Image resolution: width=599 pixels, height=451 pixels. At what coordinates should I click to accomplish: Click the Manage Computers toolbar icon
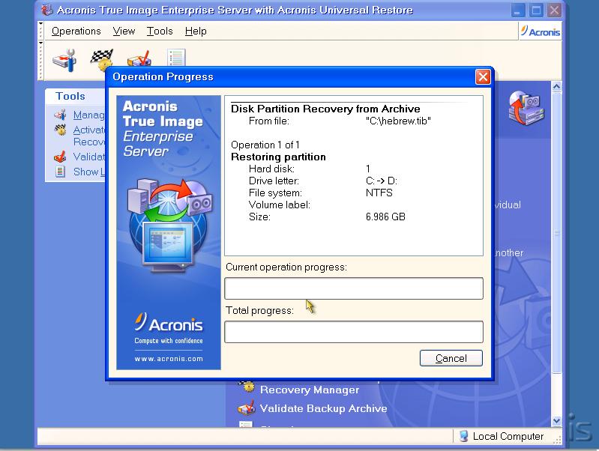[x=64, y=59]
